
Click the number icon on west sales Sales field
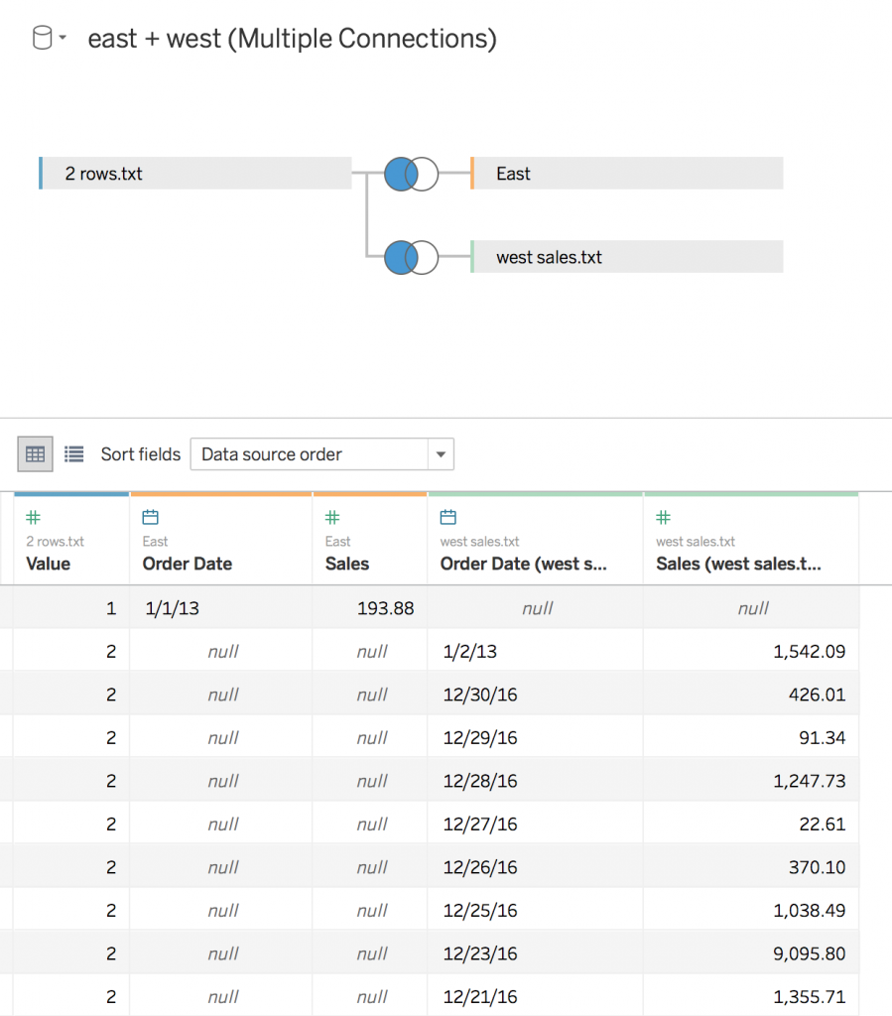[662, 517]
